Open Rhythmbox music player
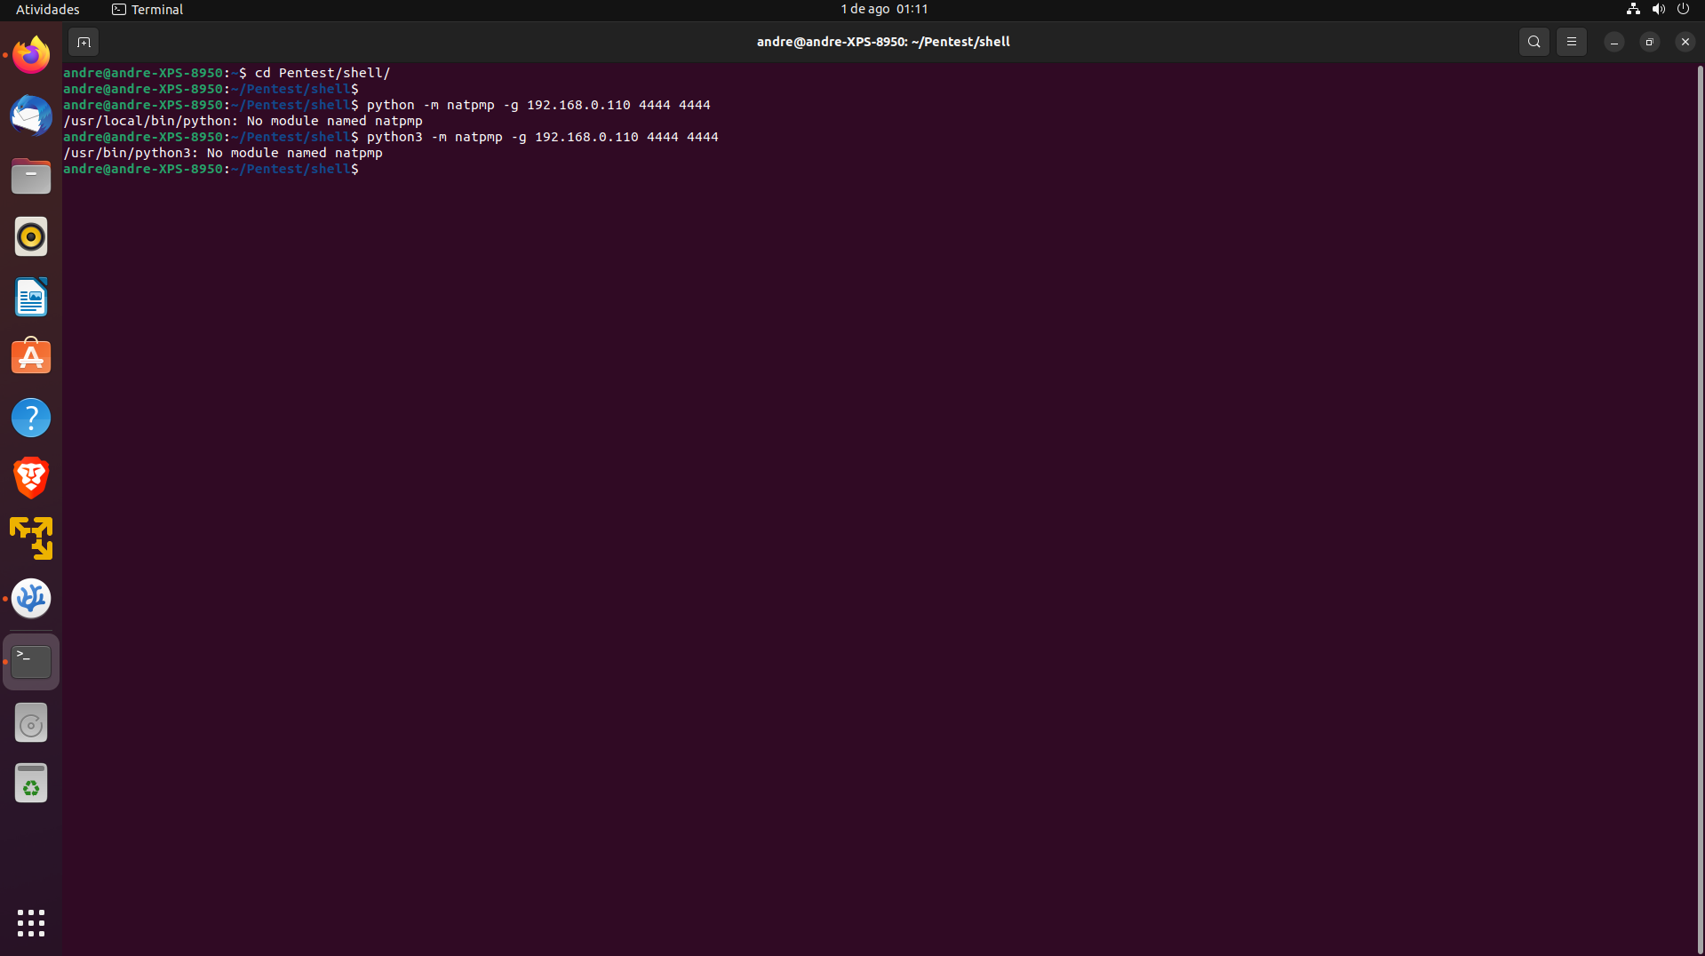The width and height of the screenshot is (1705, 956). [x=31, y=236]
